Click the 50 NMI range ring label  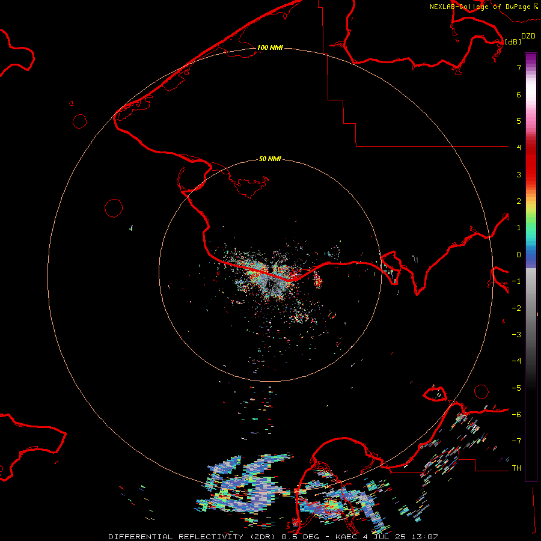270,159
